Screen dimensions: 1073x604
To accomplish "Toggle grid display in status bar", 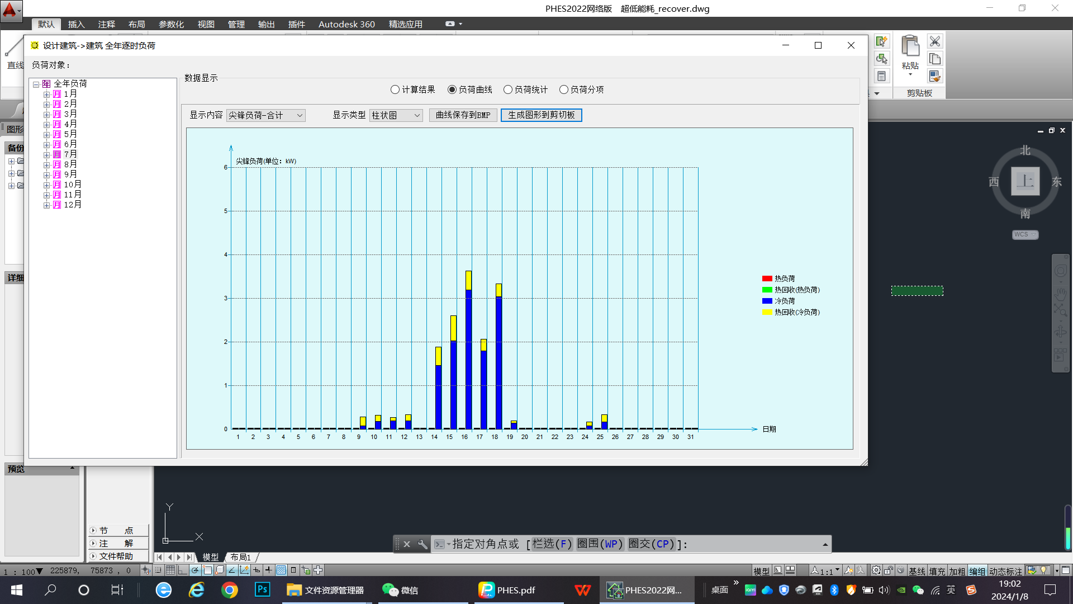I will 170,570.
